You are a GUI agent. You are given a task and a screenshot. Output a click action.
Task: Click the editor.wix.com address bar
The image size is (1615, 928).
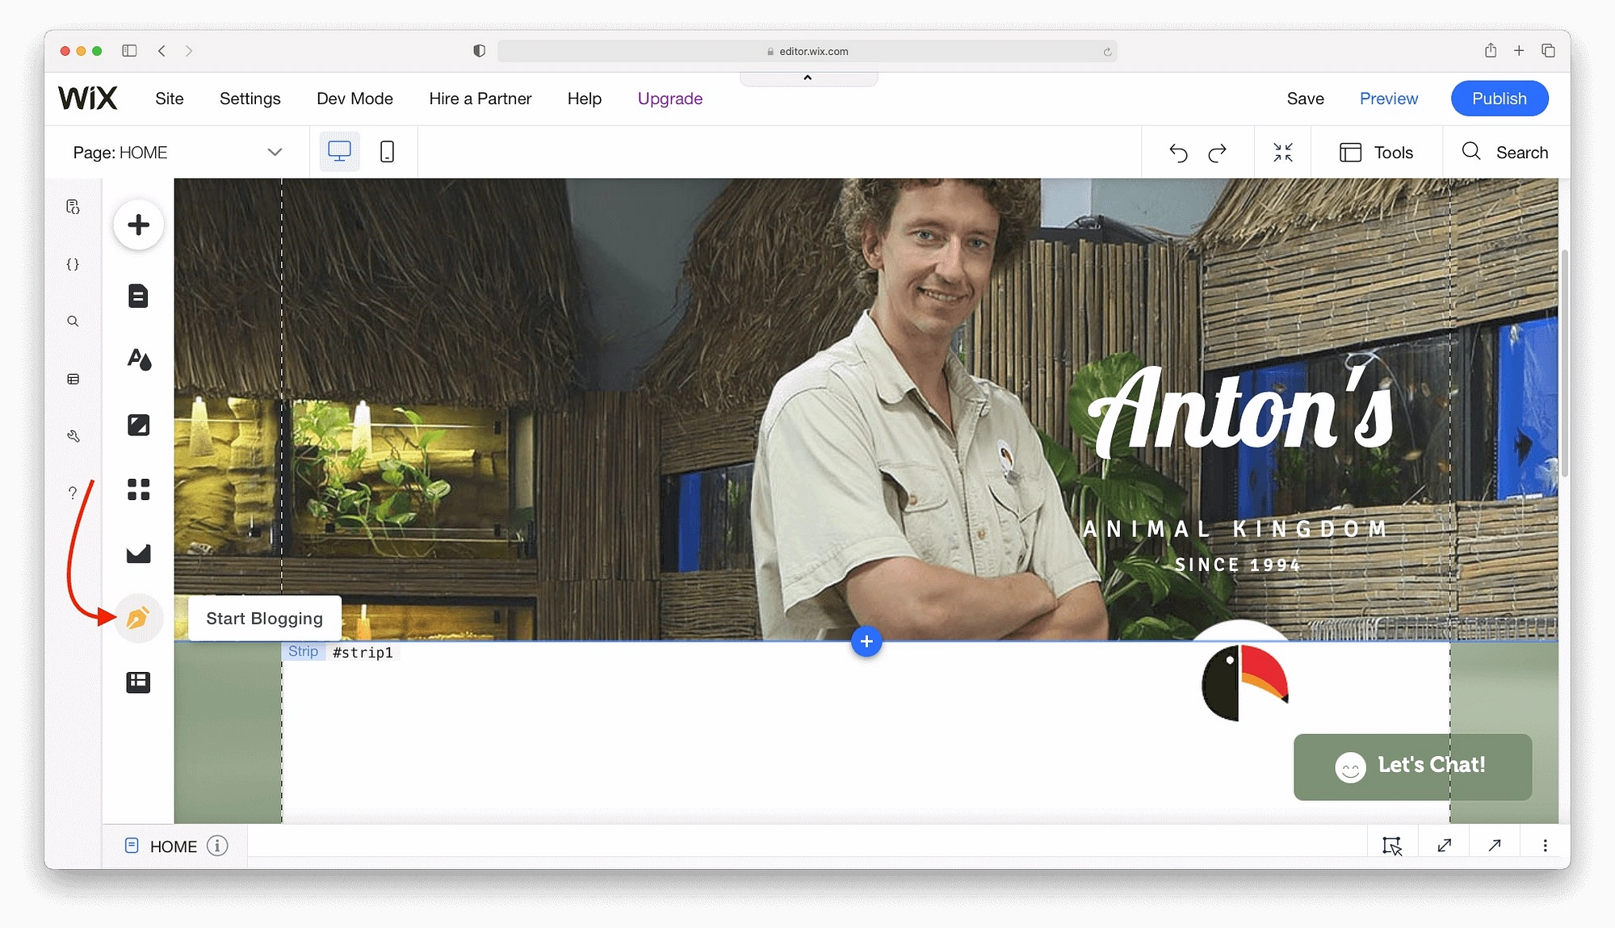click(807, 51)
